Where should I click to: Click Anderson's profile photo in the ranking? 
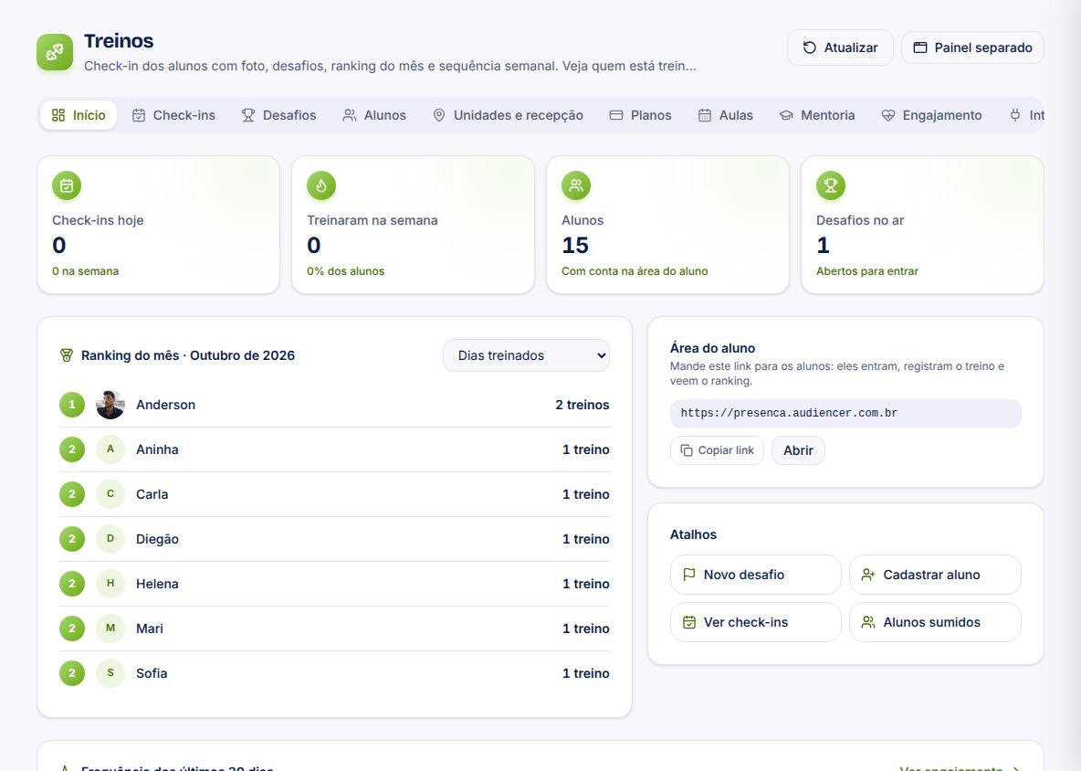[x=110, y=405]
